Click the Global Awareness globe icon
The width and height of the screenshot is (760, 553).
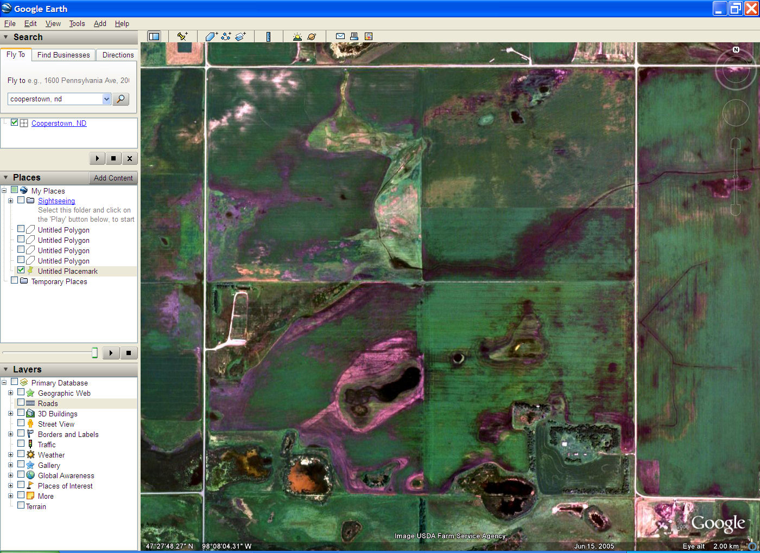(x=30, y=475)
